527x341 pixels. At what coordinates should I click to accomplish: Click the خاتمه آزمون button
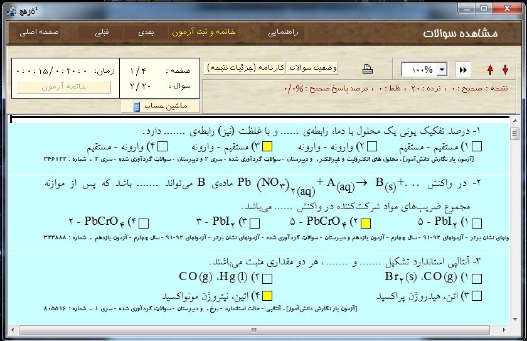click(x=64, y=87)
